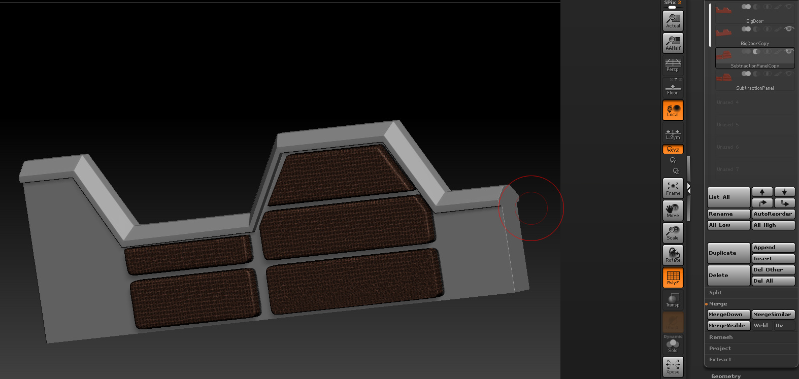Toggle polypaint brush icon on BigDoorCopy
This screenshot has width=799, height=379.
[778, 29]
